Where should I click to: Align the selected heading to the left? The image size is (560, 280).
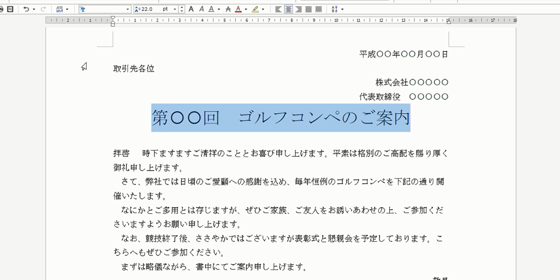pos(278,9)
